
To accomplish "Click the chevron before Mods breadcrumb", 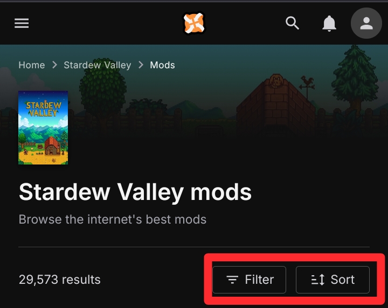I will (x=141, y=65).
